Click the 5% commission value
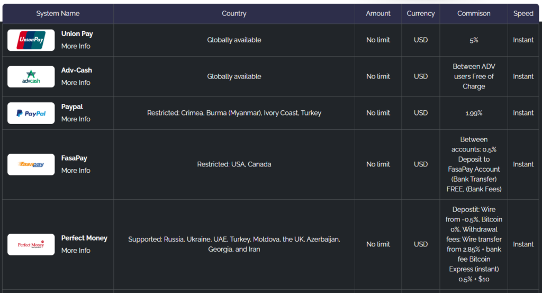This screenshot has height=293, width=542. coord(474,40)
